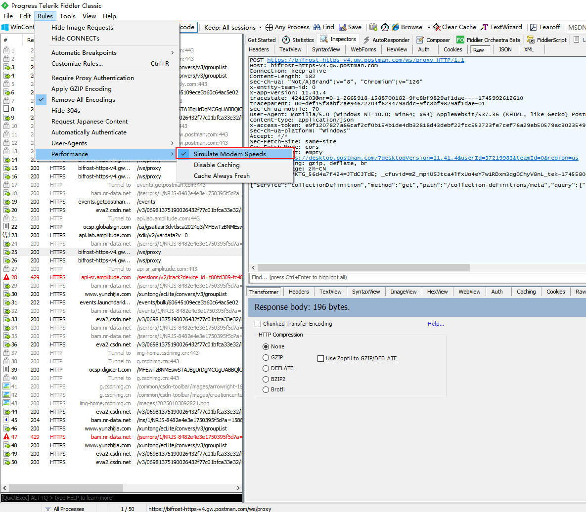This screenshot has height=512, width=586.
Task: Click the timer stopwatch toolbar icon
Action: pos(385,27)
